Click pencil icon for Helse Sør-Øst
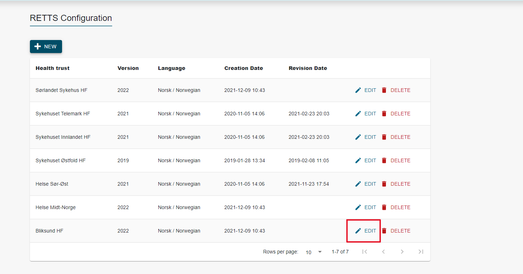Screen dimensions: 523x274 (x=358, y=184)
